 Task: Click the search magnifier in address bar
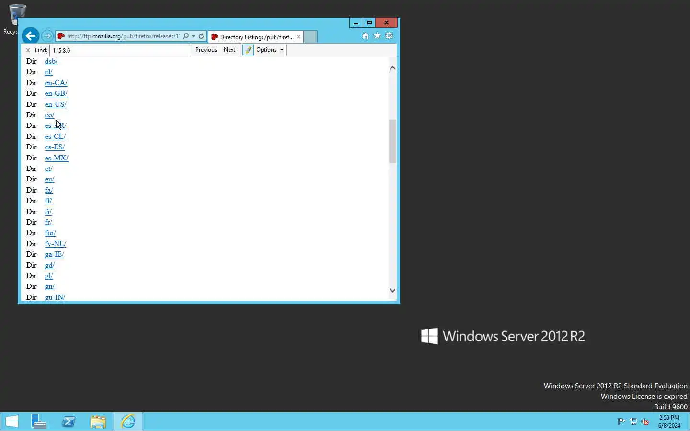[x=186, y=36]
